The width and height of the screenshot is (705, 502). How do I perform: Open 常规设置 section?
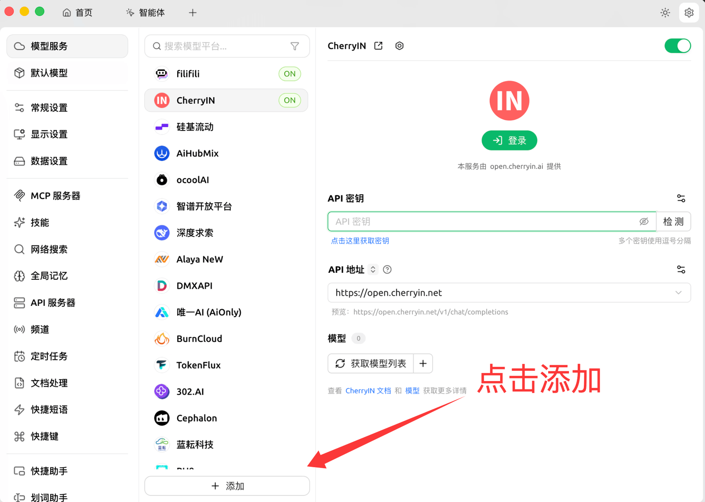(x=67, y=108)
